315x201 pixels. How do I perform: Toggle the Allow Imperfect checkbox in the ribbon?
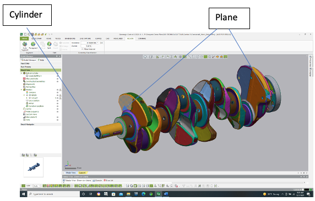(83, 49)
